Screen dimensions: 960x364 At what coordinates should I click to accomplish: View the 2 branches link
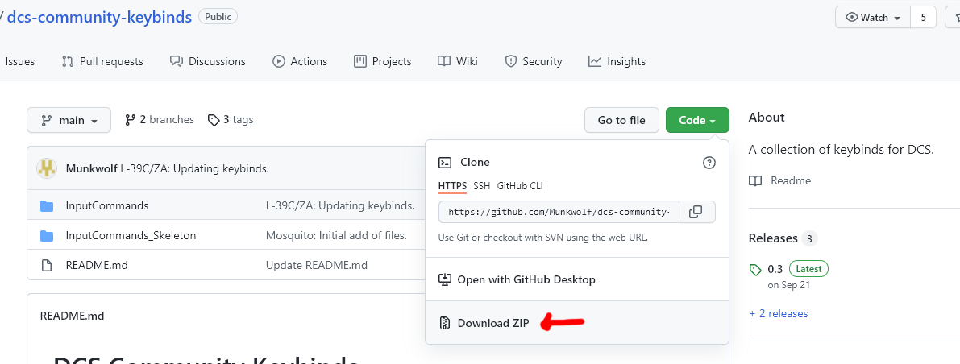tap(159, 119)
